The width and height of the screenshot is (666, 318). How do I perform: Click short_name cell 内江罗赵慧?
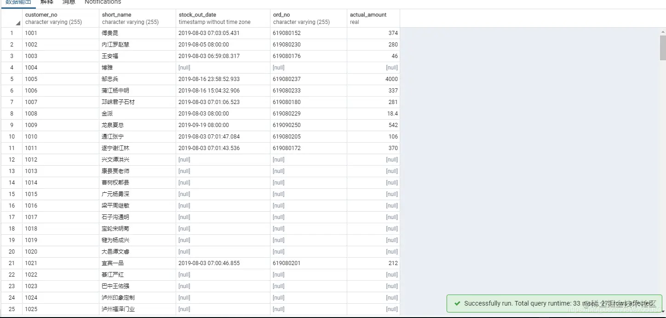coord(138,45)
